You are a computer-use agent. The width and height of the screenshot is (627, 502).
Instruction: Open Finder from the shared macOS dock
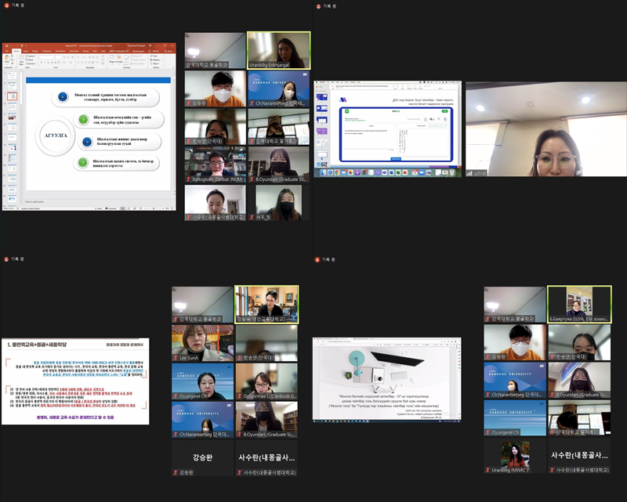point(324,172)
